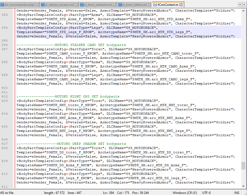Close the st_dialogs_escape.xml tab
247x195 pixels.
76,5
